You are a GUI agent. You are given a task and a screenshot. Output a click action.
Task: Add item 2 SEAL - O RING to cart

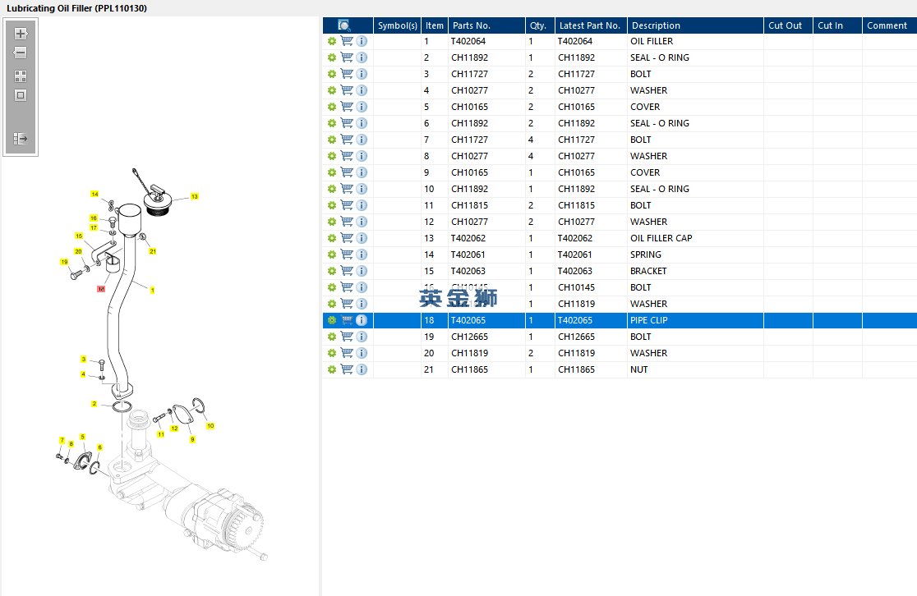pos(347,57)
